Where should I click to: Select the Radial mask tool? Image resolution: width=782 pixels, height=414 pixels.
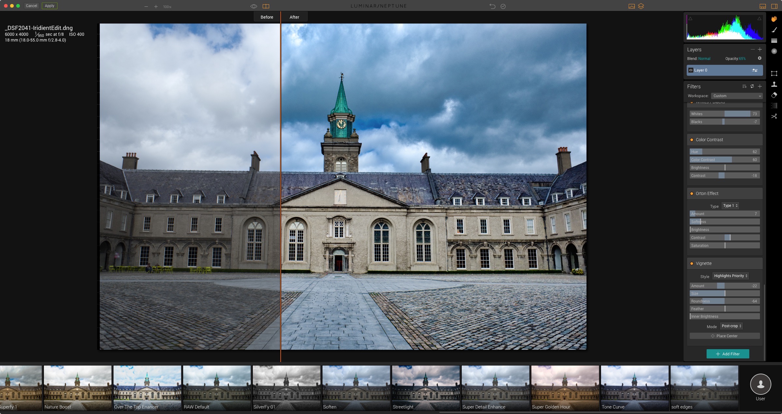pos(774,51)
